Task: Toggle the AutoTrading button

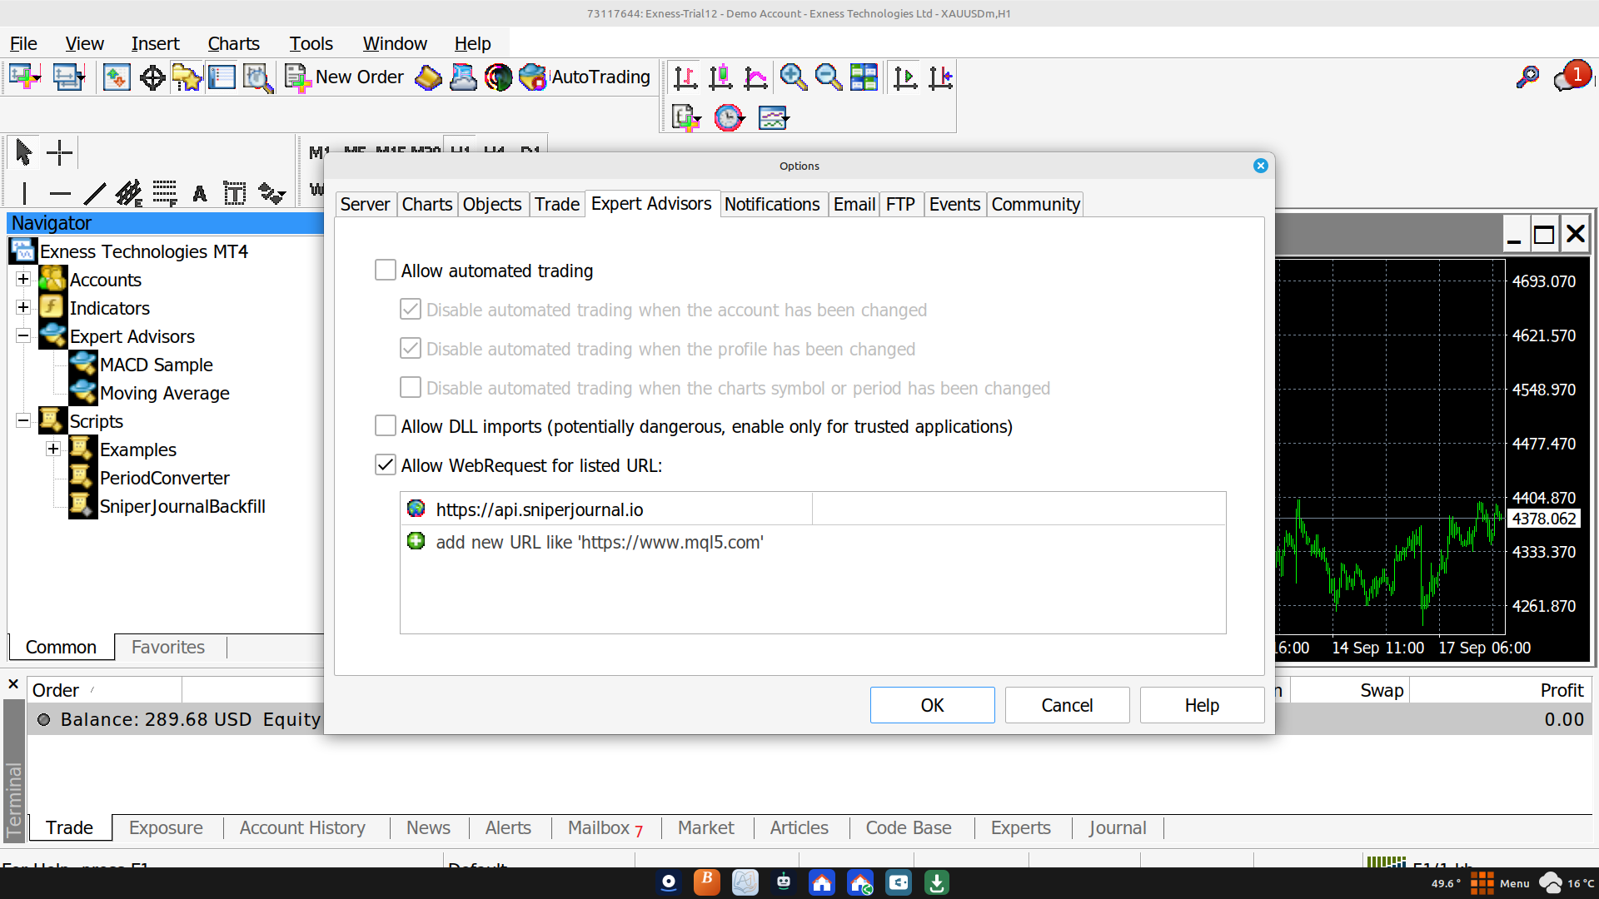Action: pyautogui.click(x=584, y=77)
